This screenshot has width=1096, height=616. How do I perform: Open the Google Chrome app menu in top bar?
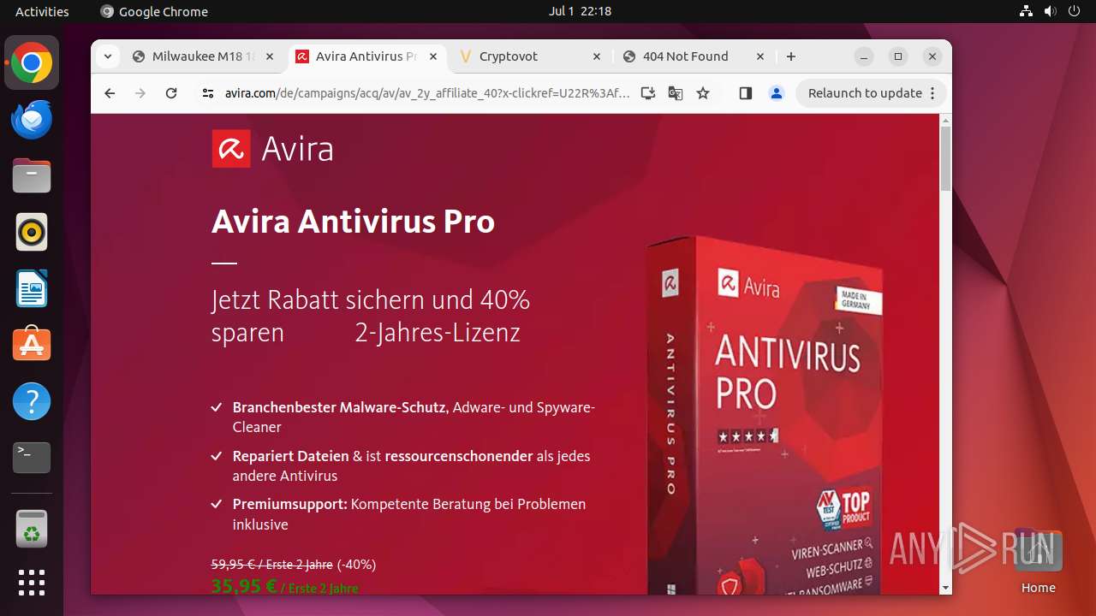coord(154,11)
